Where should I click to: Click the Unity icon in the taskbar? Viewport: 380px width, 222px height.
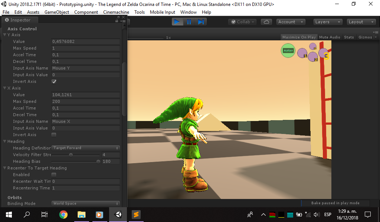(x=118, y=215)
